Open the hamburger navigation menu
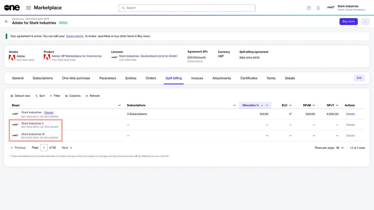The width and height of the screenshot is (374, 210). (28, 8)
